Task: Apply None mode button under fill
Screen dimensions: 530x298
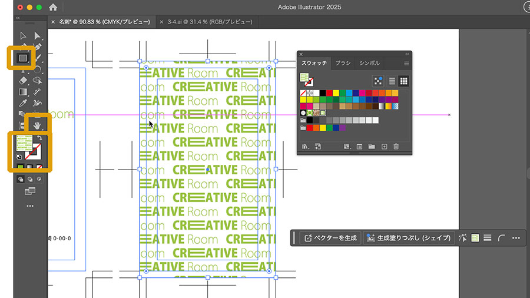Action: point(39,167)
